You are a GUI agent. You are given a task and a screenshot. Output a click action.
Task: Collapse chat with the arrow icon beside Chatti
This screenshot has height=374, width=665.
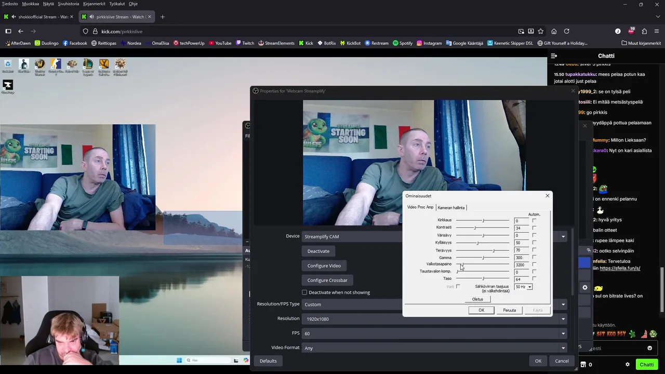[554, 56]
